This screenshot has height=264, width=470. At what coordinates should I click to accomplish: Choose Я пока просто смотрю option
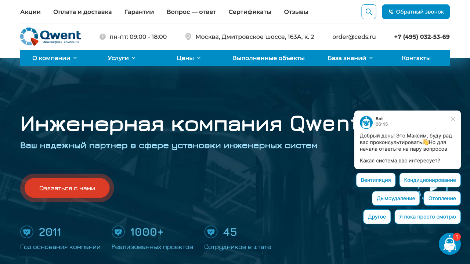427,217
